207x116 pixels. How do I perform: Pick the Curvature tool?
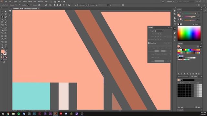[6, 17]
